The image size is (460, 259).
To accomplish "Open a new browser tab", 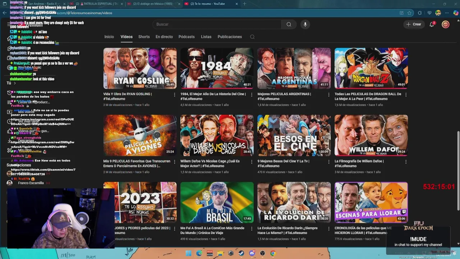I will point(244,4).
